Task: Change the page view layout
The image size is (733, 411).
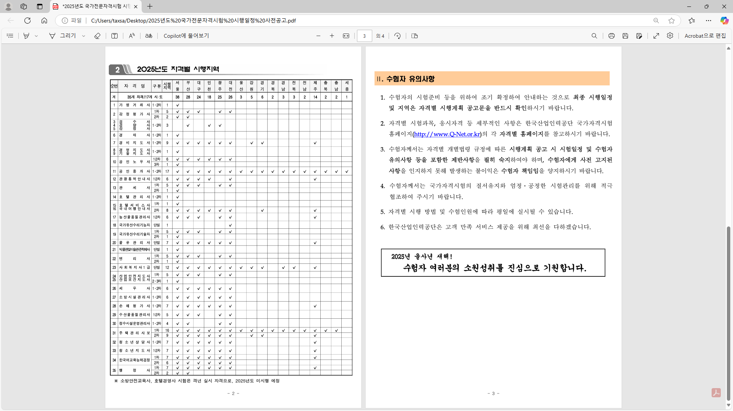Action: [x=415, y=36]
